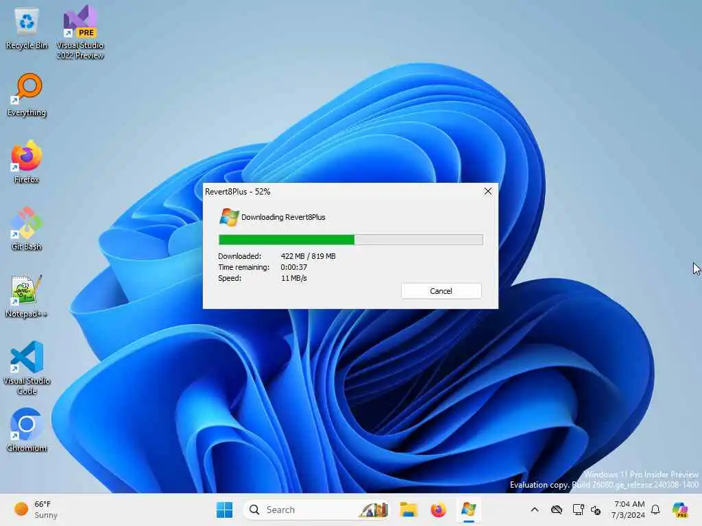This screenshot has height=526, width=702.
Task: Select the Notepad++ desktop shortcut
Action: [x=27, y=297]
